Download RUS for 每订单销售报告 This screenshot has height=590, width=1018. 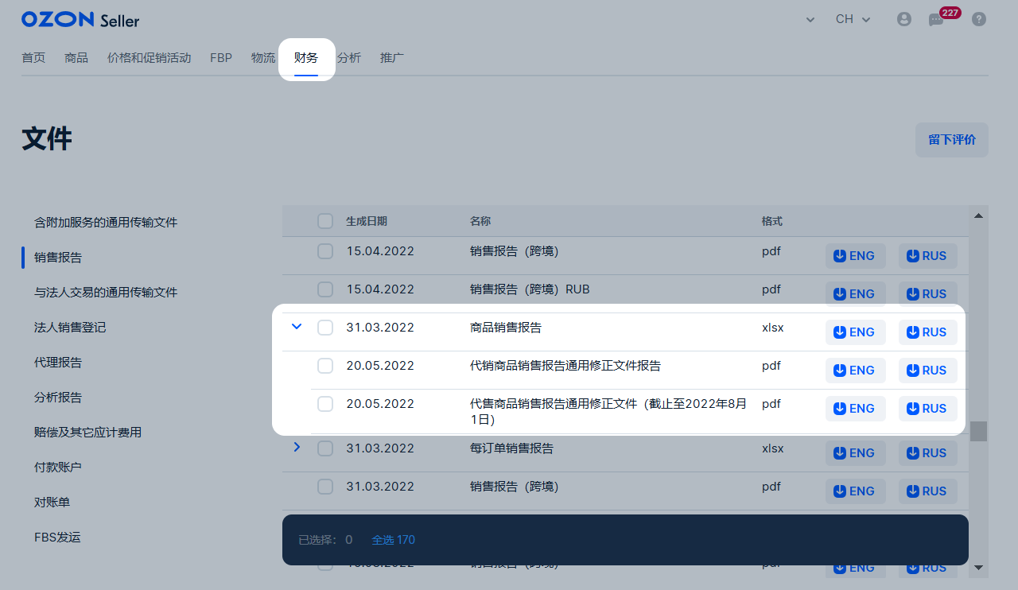tap(928, 453)
